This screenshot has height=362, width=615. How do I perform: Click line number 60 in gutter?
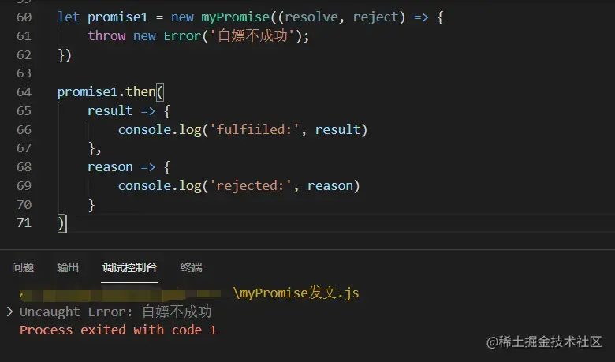(24, 17)
